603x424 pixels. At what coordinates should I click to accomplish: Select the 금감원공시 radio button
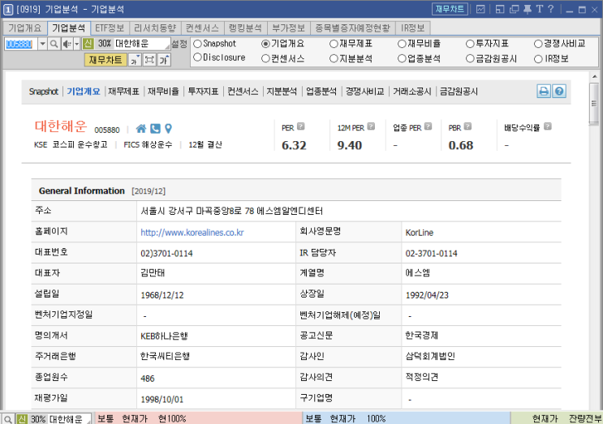[x=470, y=58]
